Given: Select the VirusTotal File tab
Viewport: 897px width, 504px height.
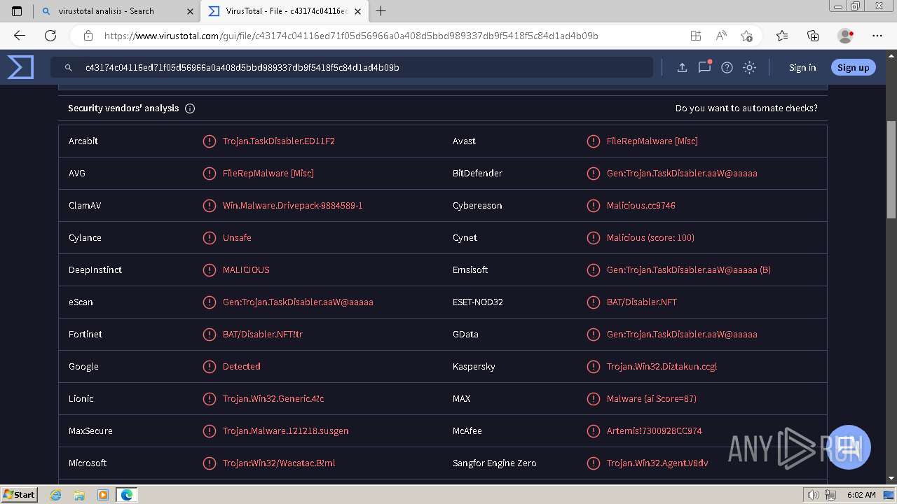Looking at the screenshot, I should tap(284, 11).
